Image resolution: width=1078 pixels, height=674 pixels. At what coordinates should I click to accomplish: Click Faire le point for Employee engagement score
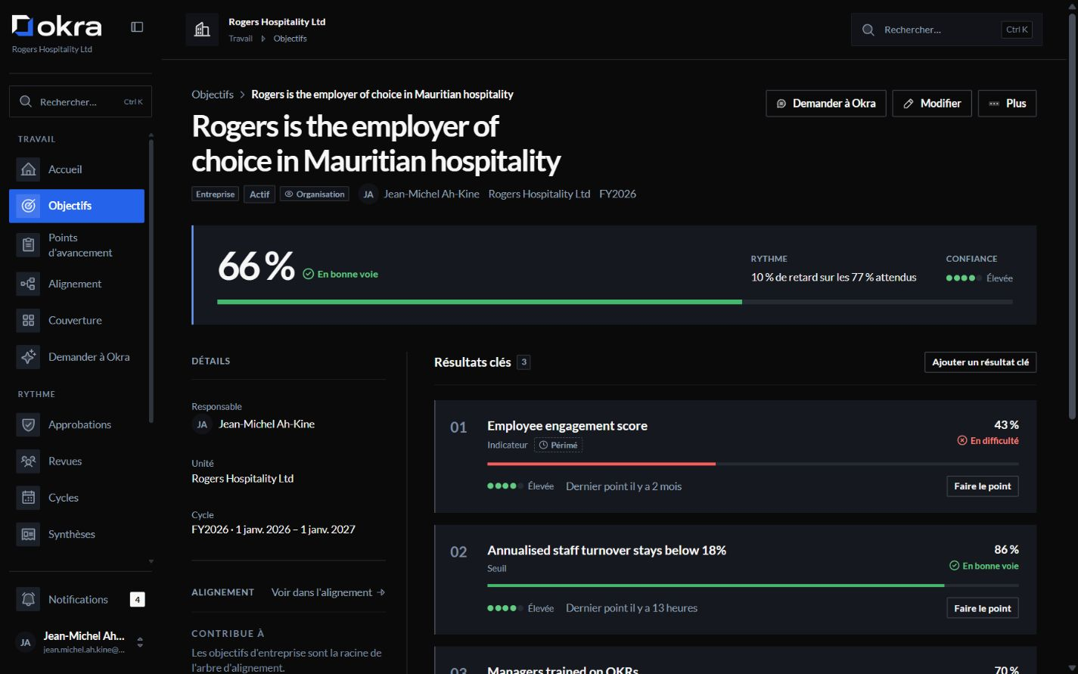pyautogui.click(x=982, y=486)
